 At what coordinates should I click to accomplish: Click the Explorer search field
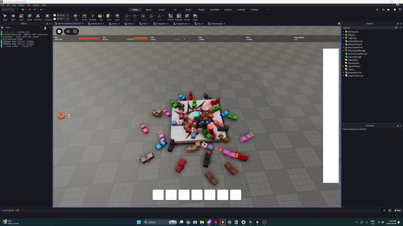[x=368, y=28]
